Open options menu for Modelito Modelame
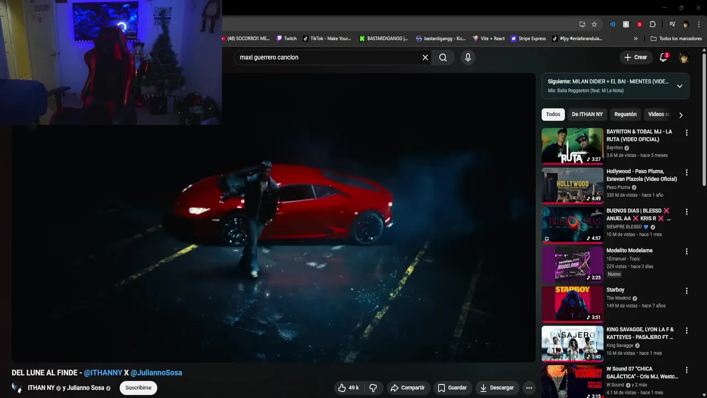This screenshot has height=398, width=707. coord(687,252)
